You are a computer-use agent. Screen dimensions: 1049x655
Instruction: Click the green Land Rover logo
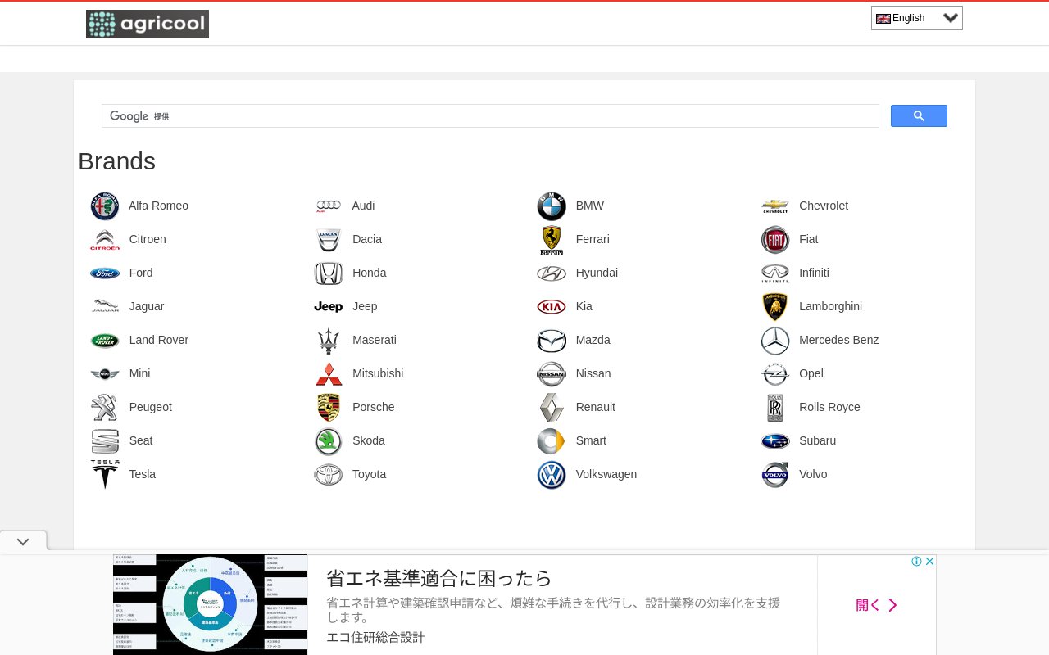tap(105, 341)
